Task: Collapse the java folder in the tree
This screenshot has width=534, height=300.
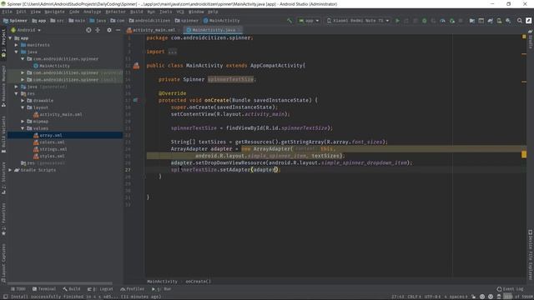Action: tap(17, 52)
